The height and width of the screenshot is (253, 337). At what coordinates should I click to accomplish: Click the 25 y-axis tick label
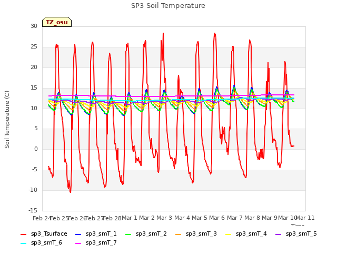tap(34, 47)
